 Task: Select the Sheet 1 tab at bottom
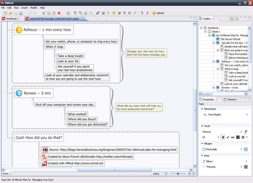click(x=6, y=174)
